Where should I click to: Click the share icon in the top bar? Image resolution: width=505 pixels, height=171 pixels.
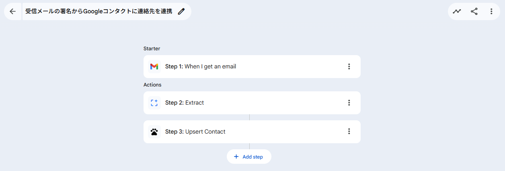474,11
